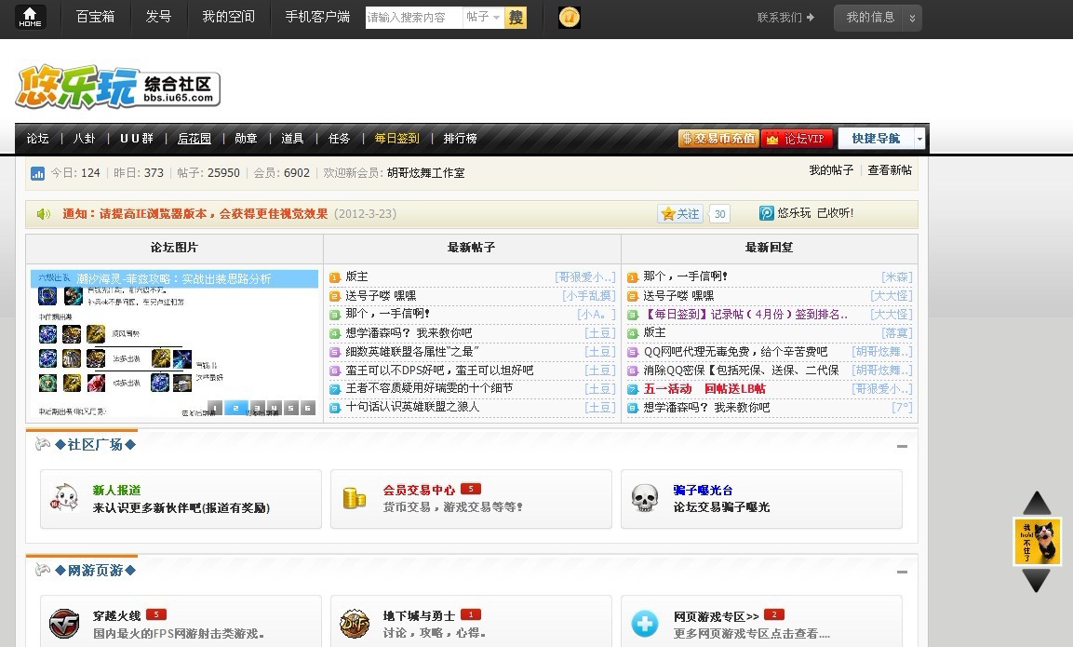Click the yellow search button
Viewport: 1073px width, 647px height.
coord(516,17)
